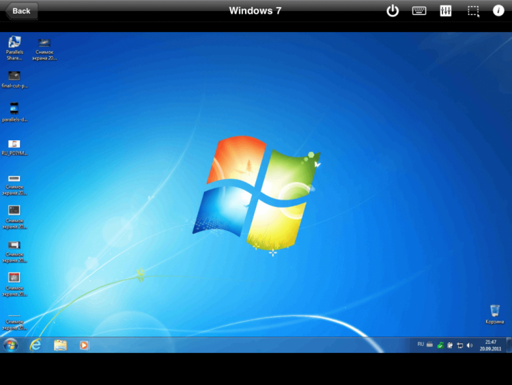
Task: Open the RU language indicator
Action: tap(421, 345)
